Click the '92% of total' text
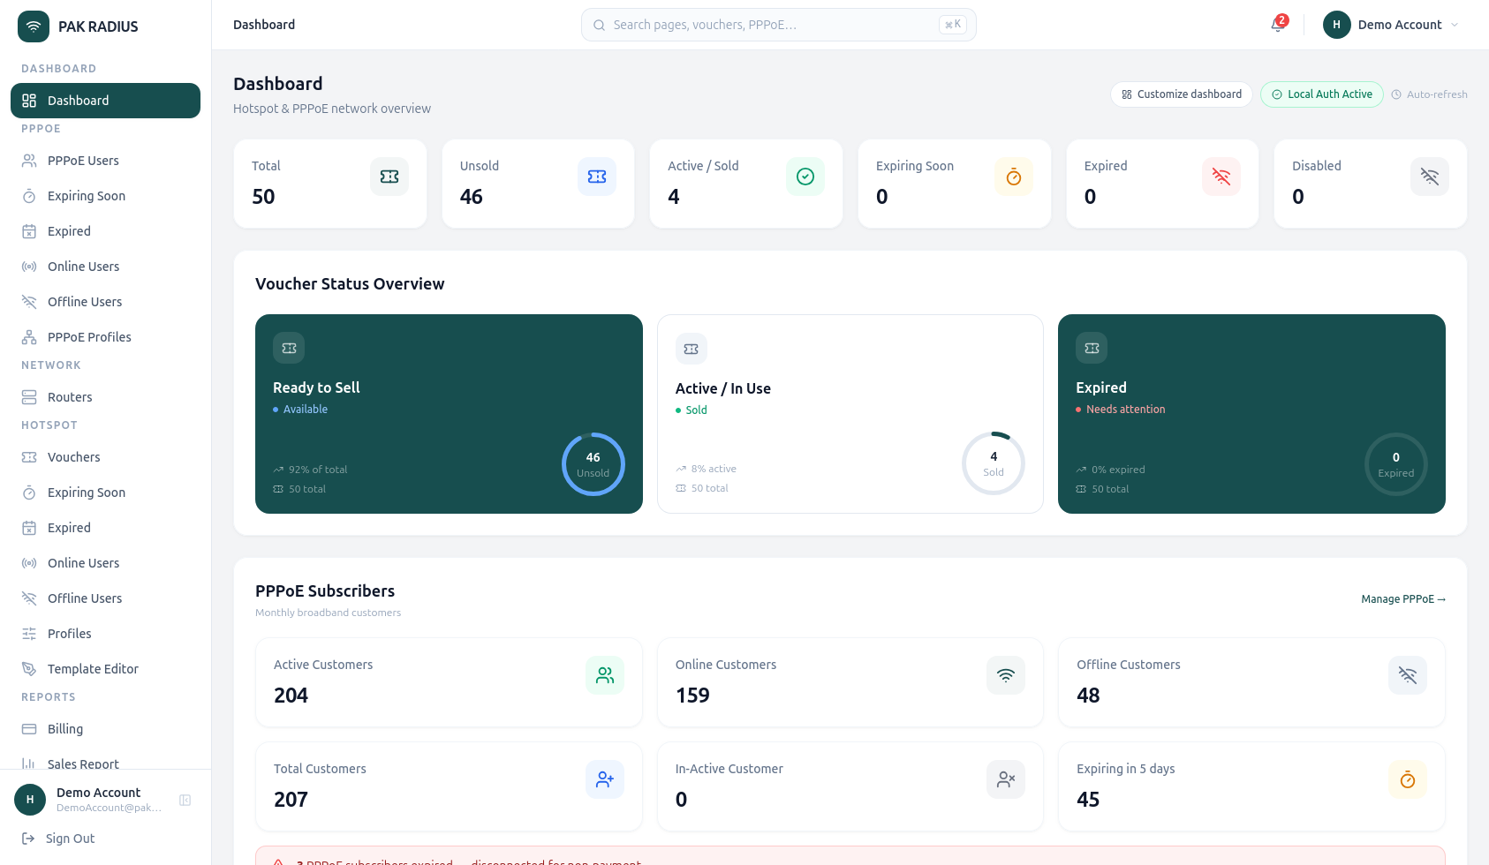 click(318, 470)
